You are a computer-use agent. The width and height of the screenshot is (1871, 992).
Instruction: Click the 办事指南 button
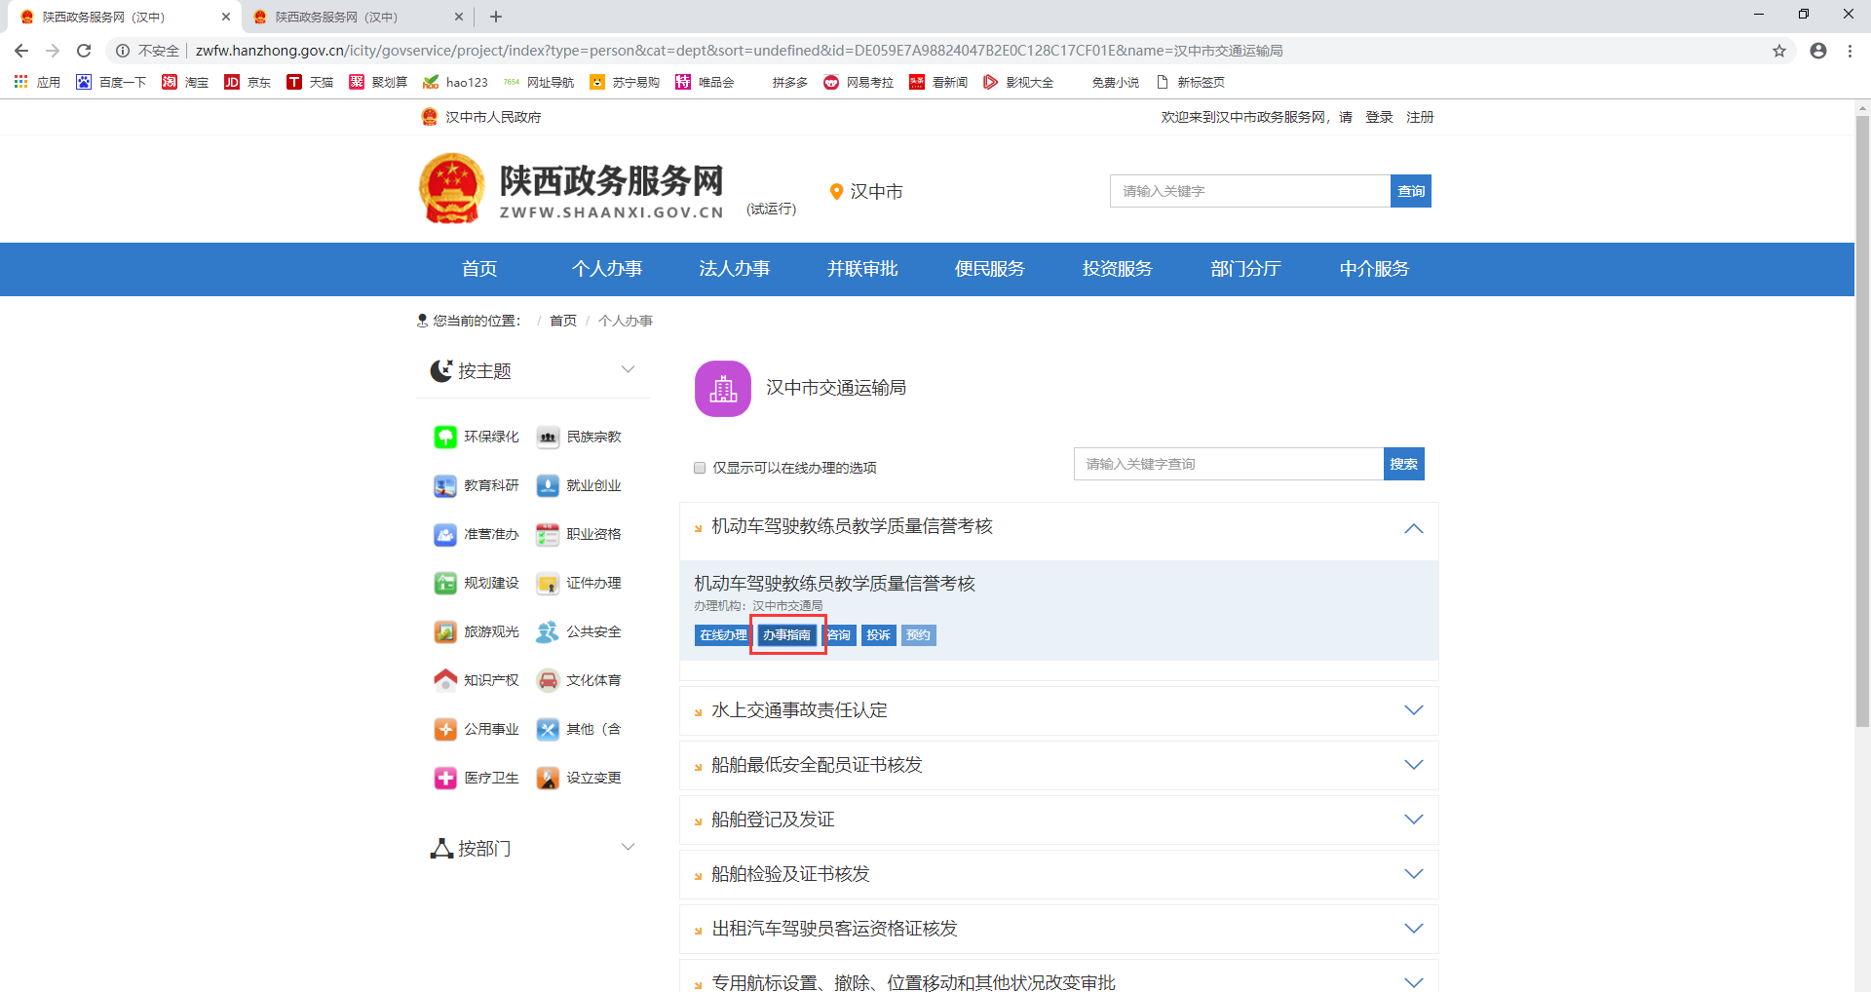point(787,634)
